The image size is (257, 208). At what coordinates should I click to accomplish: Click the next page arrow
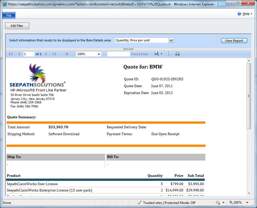(46, 54)
